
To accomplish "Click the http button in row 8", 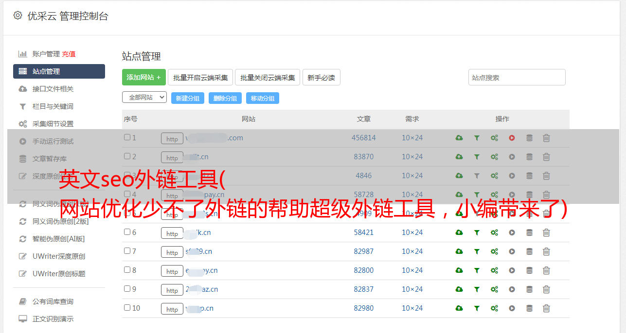I will 172,271.
